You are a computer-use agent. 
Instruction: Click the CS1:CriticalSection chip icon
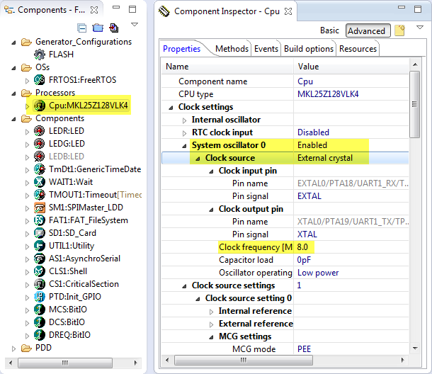[40, 284]
